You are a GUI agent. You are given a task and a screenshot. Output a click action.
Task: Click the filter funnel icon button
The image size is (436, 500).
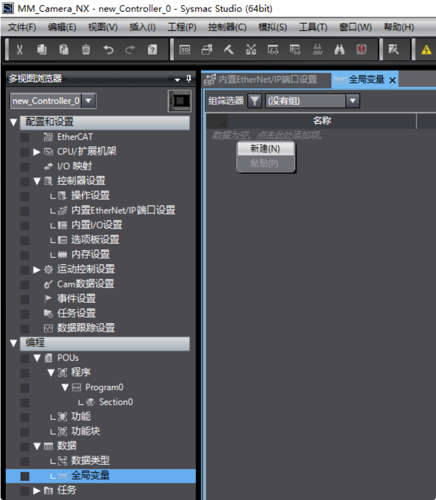[x=255, y=101]
